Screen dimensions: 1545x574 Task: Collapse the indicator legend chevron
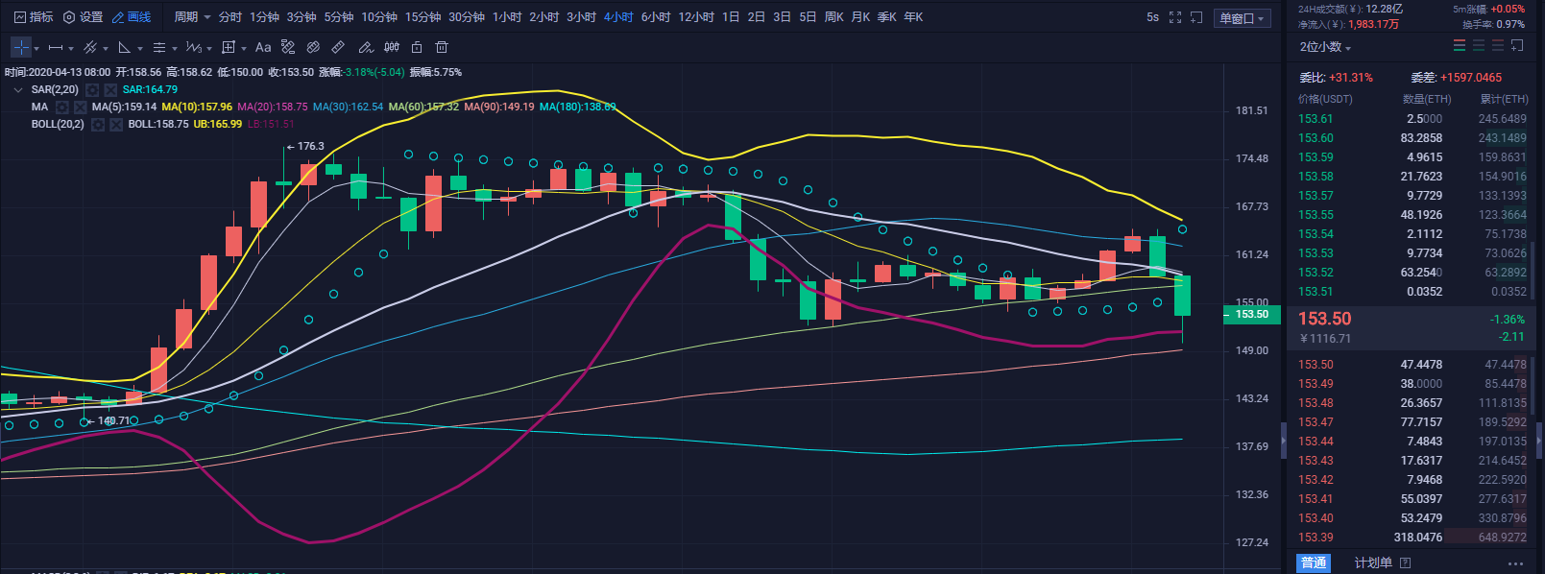pyautogui.click(x=17, y=90)
